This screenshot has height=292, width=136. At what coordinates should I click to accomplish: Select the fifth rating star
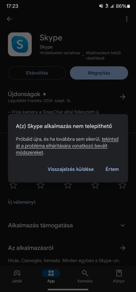123,185
